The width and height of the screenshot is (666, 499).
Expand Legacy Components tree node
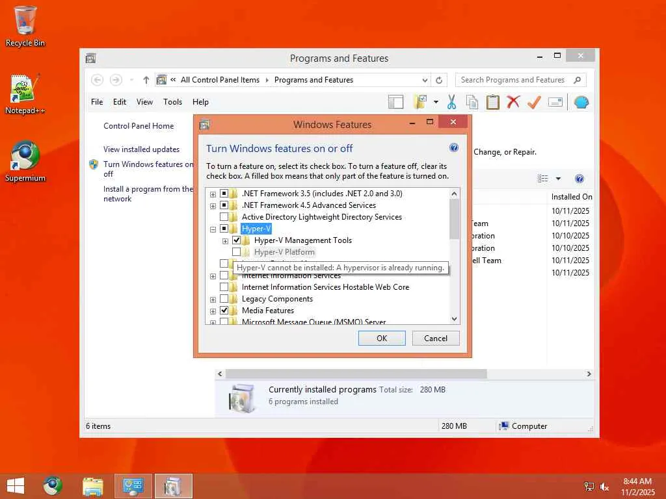pyautogui.click(x=213, y=300)
